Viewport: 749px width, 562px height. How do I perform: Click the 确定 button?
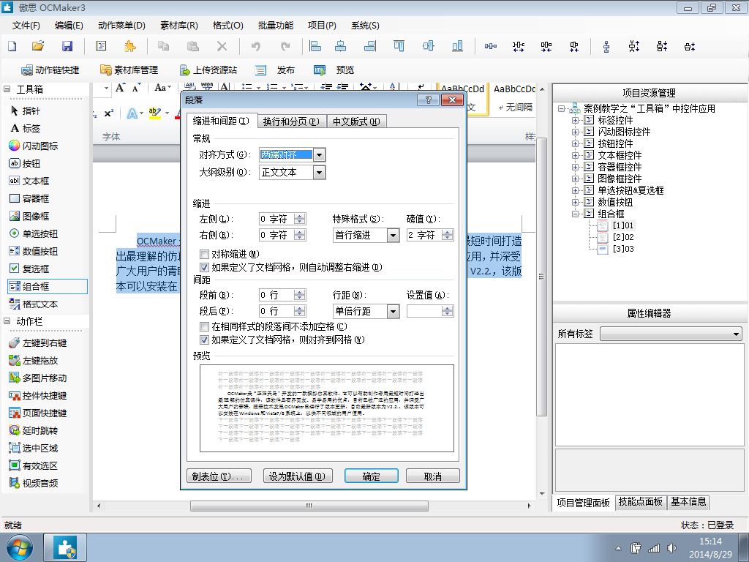[x=371, y=476]
